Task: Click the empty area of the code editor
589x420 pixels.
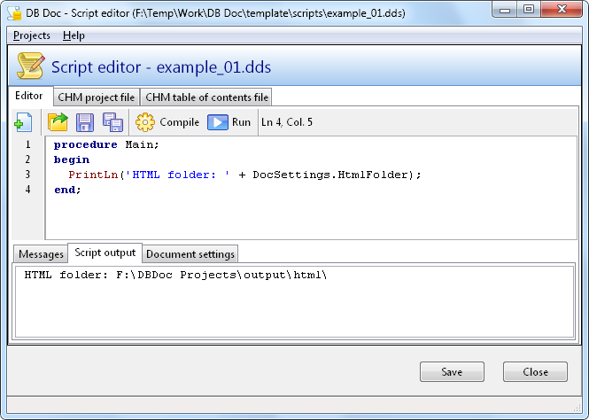Action: point(311,218)
